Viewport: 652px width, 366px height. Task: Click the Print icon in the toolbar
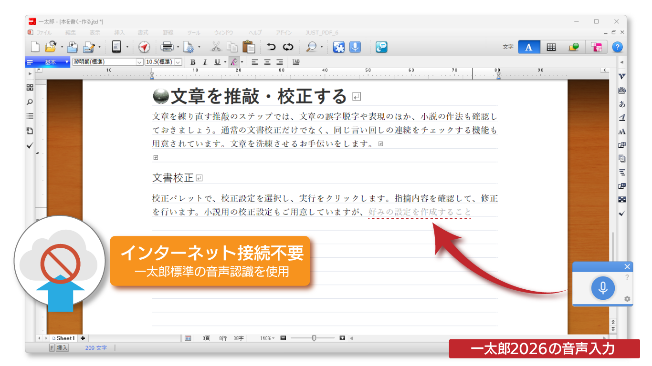click(x=167, y=47)
